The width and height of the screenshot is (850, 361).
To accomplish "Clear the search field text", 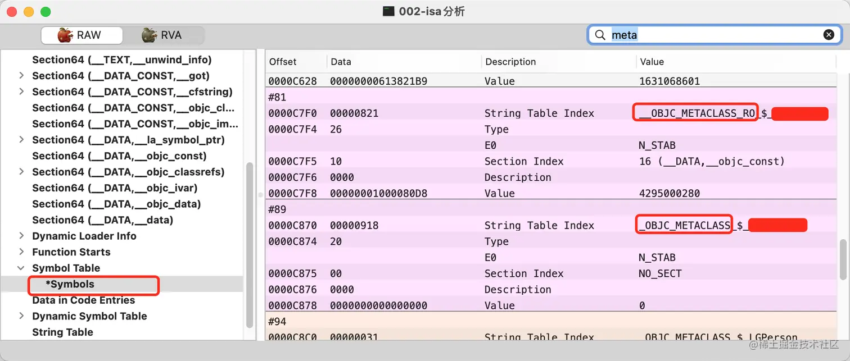I will pyautogui.click(x=829, y=35).
